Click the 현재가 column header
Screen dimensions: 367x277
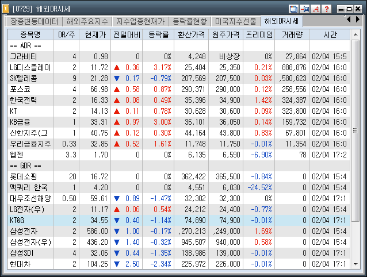point(95,34)
